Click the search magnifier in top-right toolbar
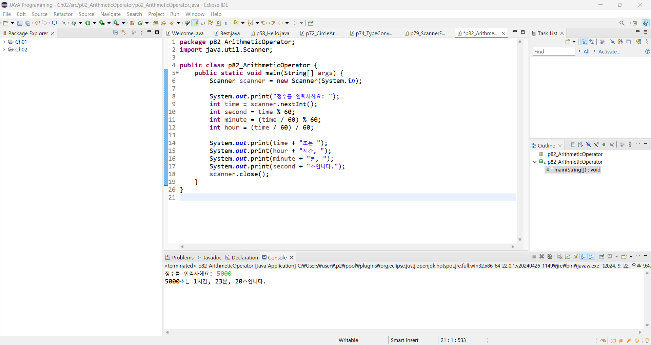The height and width of the screenshot is (345, 651). 622,23
